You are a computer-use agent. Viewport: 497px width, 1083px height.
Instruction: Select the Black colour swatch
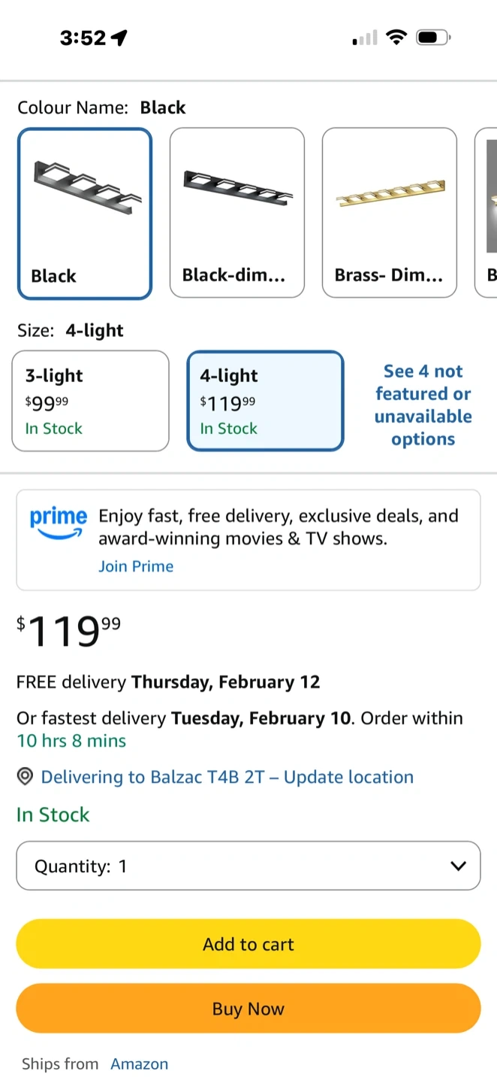point(85,214)
